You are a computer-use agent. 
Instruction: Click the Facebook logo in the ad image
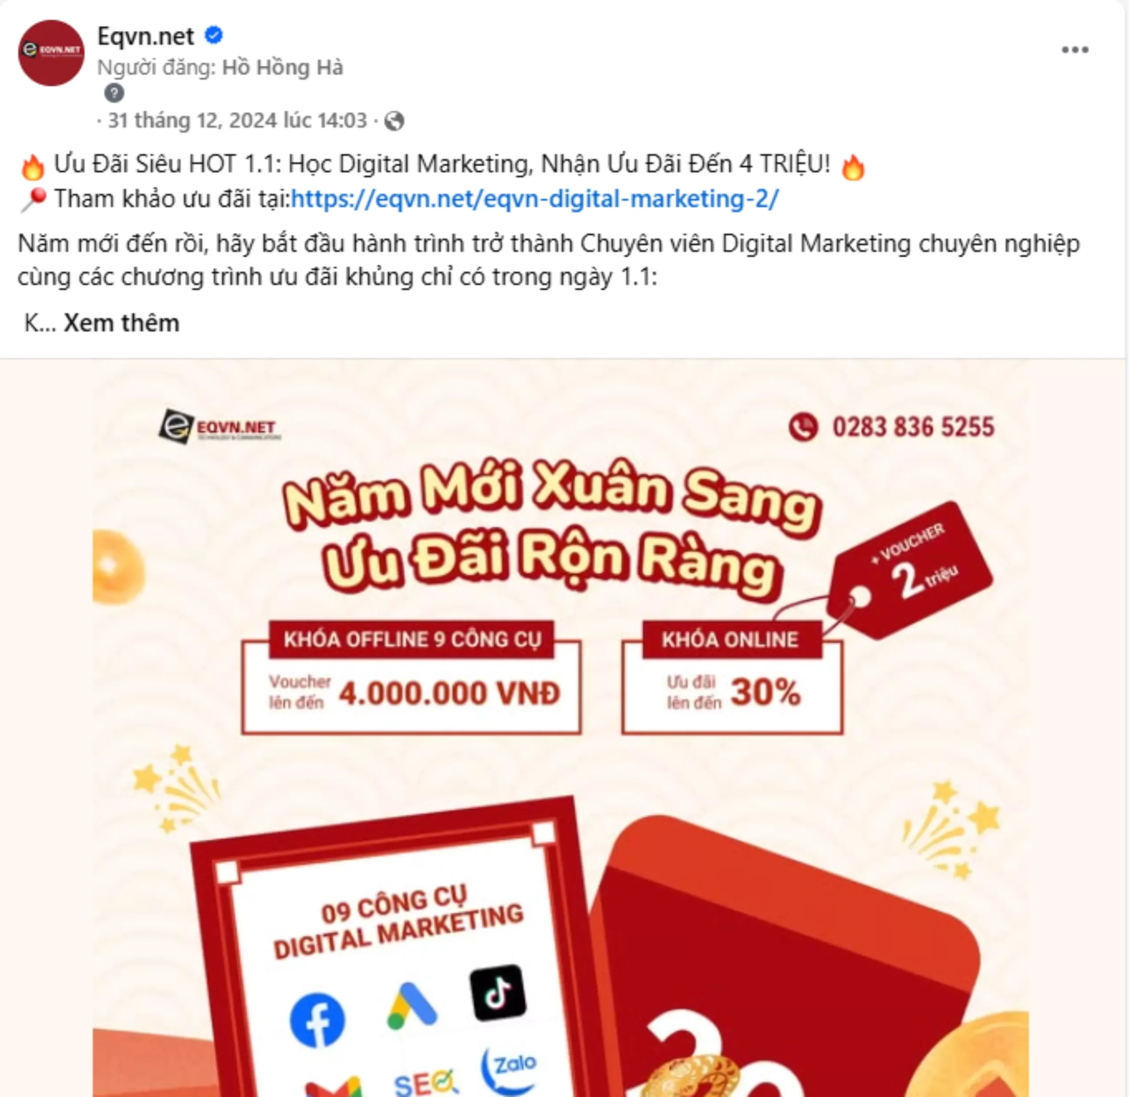(317, 1020)
